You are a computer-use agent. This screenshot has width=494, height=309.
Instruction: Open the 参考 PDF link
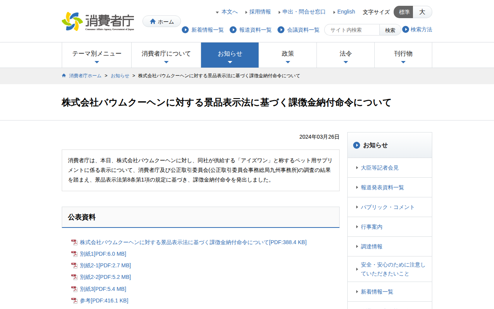[x=104, y=301]
